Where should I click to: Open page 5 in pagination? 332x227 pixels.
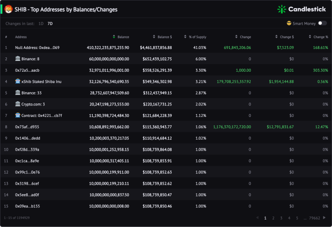[297, 218]
